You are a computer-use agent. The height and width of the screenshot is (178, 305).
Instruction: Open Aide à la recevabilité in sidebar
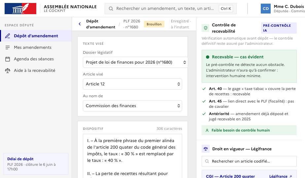pyautogui.click(x=36, y=71)
